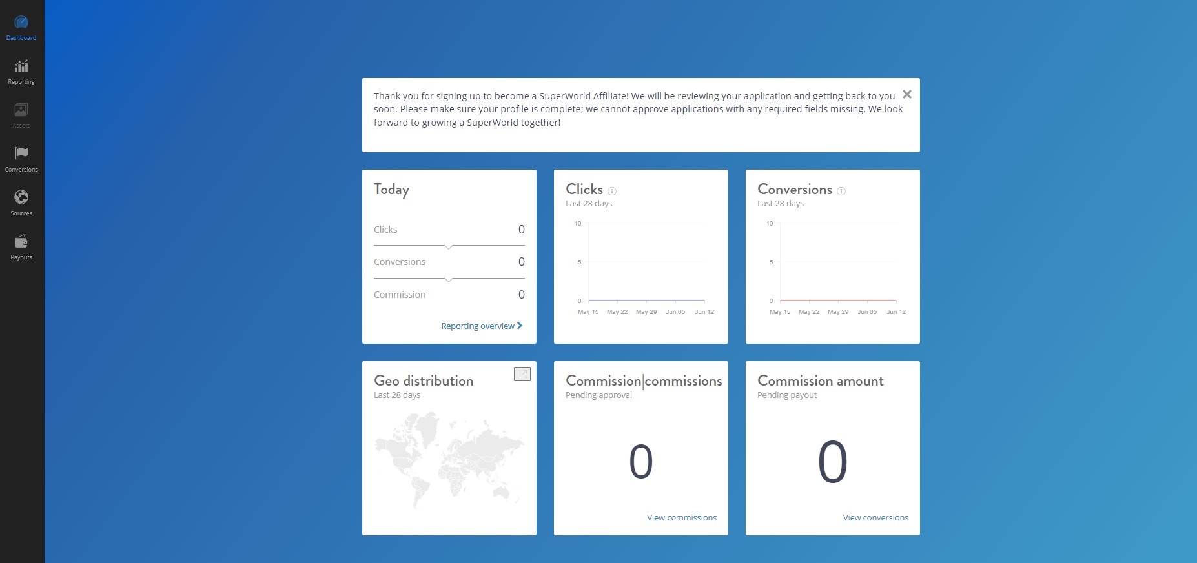Click the Conversions row in Today card
Viewport: 1197px width, 563px height.
coord(449,262)
